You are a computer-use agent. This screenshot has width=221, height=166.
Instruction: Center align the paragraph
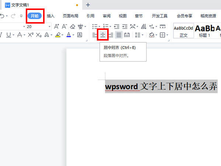coord(103,35)
